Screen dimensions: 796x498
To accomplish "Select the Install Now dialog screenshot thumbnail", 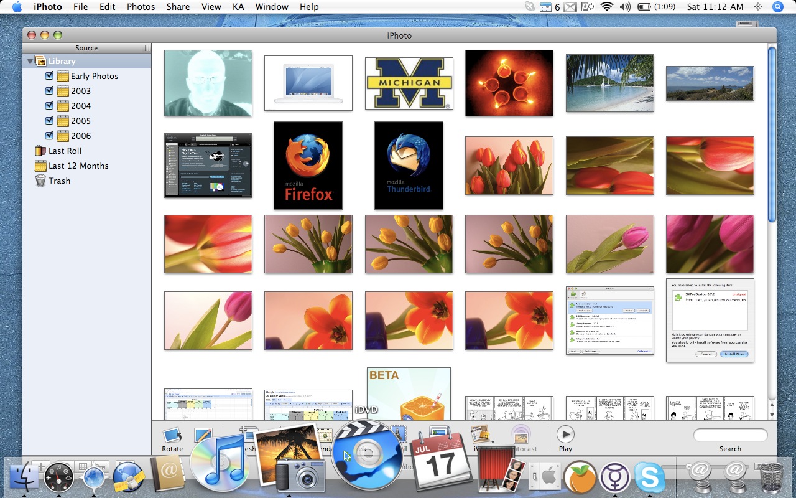I will [710, 320].
